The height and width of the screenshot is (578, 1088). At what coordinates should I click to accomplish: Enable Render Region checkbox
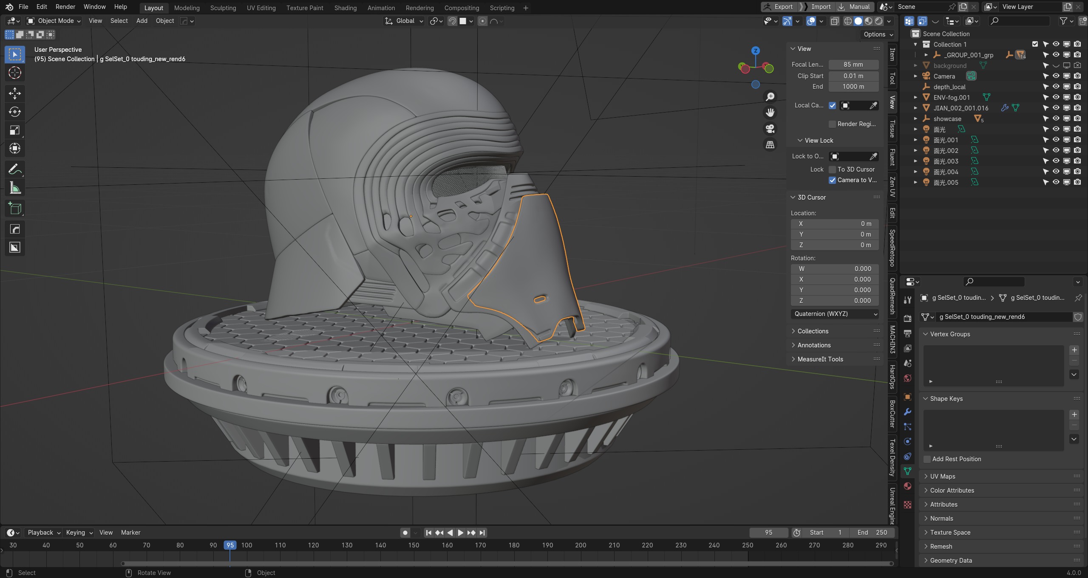832,124
